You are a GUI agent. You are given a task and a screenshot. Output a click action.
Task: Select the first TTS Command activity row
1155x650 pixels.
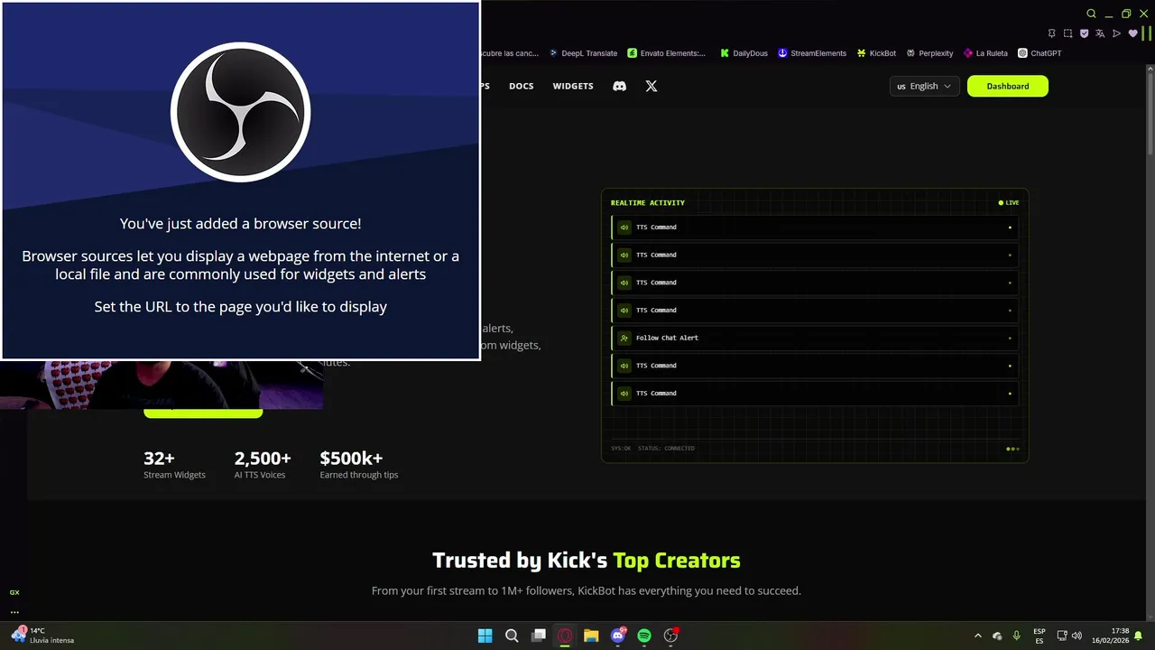pyautogui.click(x=815, y=227)
